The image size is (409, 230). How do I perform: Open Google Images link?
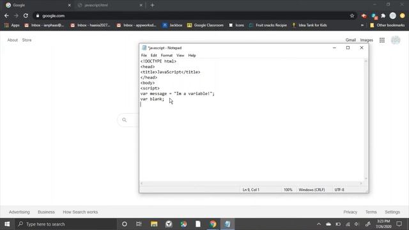[x=366, y=40]
